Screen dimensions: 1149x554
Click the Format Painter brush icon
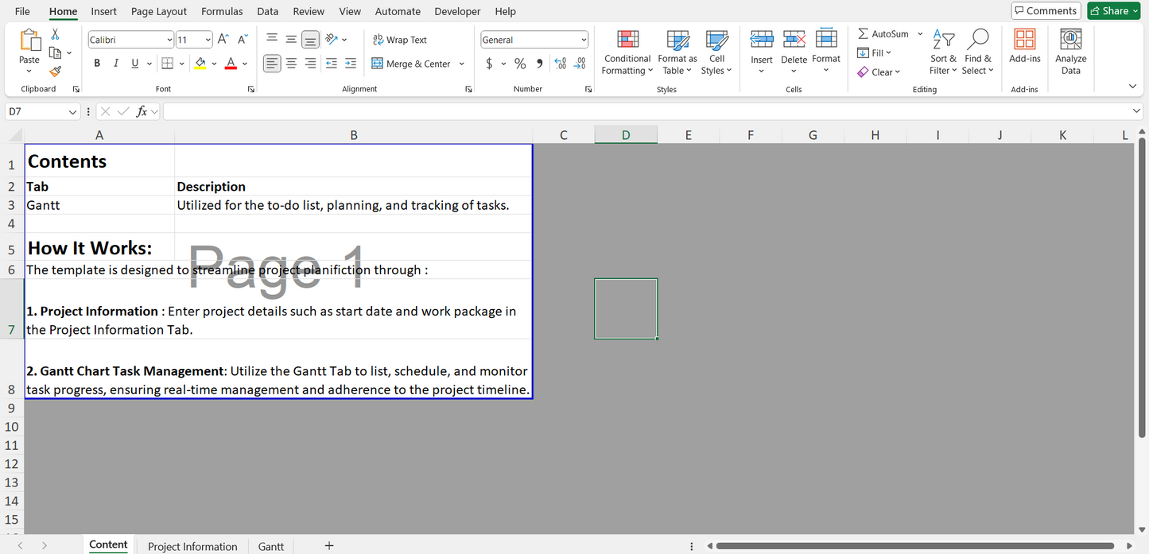click(55, 72)
